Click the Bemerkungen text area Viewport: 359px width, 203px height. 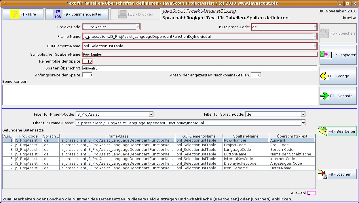[159, 95]
